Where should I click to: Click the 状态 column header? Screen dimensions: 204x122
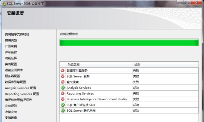(137, 65)
